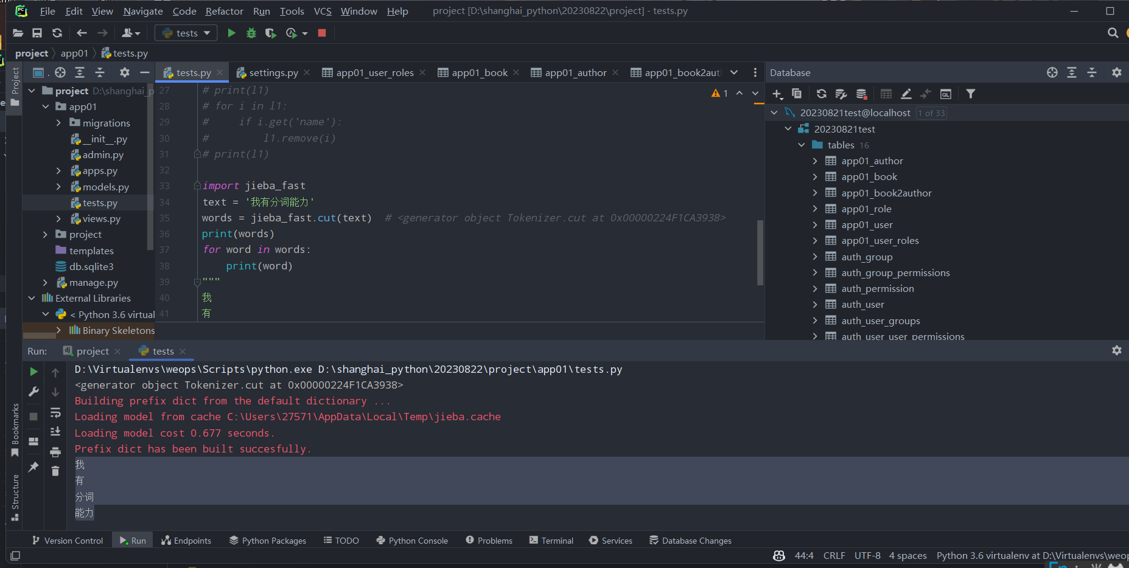Show hidden editor tabs dropdown arrow
The image size is (1129, 568).
click(x=734, y=72)
